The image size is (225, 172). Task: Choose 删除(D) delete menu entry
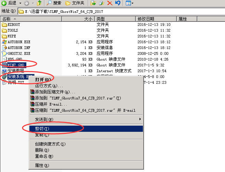[x=86, y=150]
